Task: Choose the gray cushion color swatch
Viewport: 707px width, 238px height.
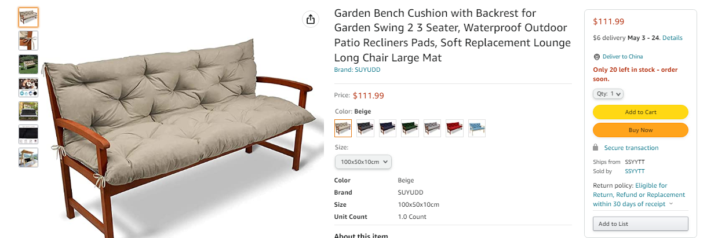Action: [432, 128]
